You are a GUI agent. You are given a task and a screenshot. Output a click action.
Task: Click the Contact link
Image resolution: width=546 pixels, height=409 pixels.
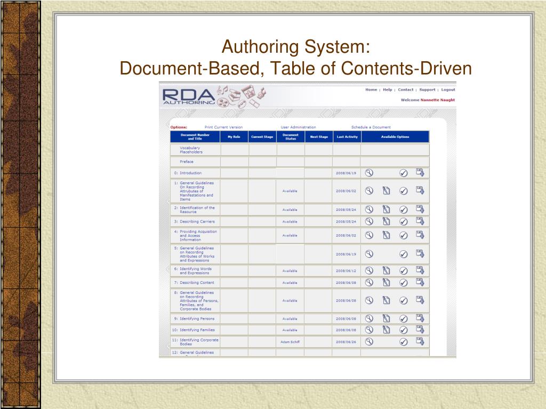point(406,89)
